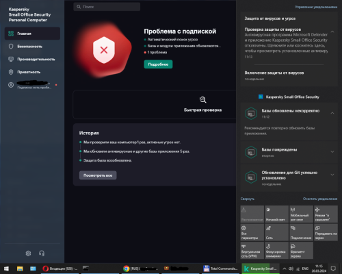This screenshot has width=342, height=274.
Task: Click Очистить уведомления link
Action: tap(320, 199)
